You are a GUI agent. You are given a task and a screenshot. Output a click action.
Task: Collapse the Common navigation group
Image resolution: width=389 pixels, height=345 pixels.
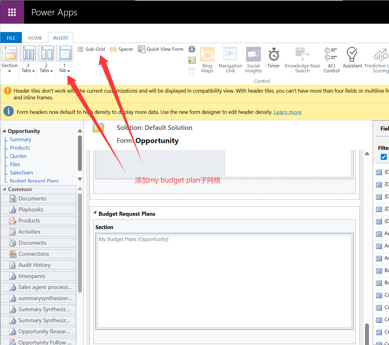(5, 189)
